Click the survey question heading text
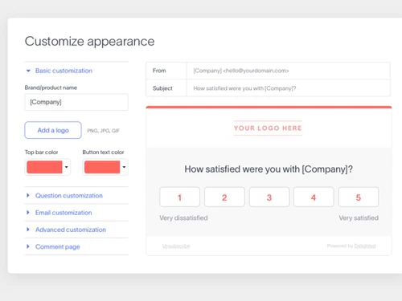The height and width of the screenshot is (301, 402). coord(269,169)
